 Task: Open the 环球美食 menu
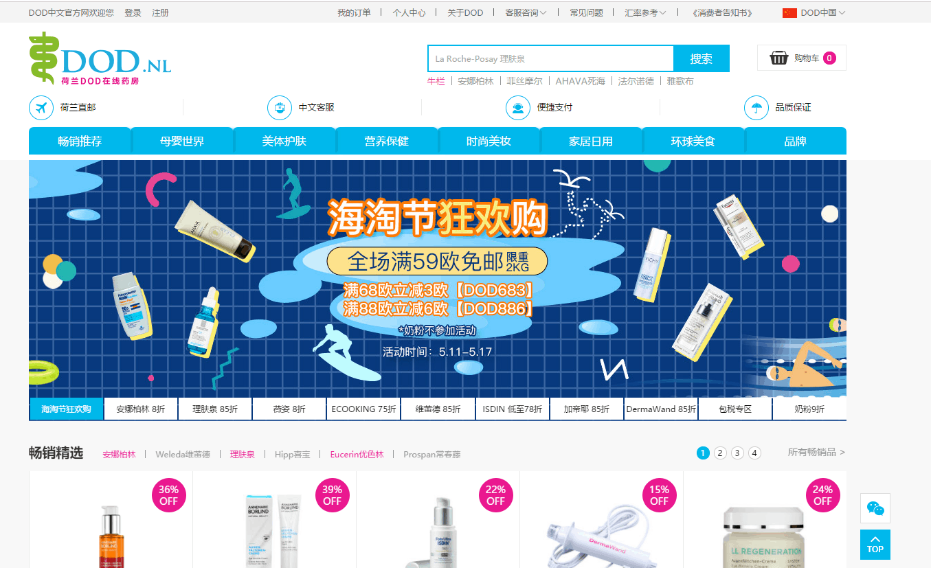[x=693, y=141]
